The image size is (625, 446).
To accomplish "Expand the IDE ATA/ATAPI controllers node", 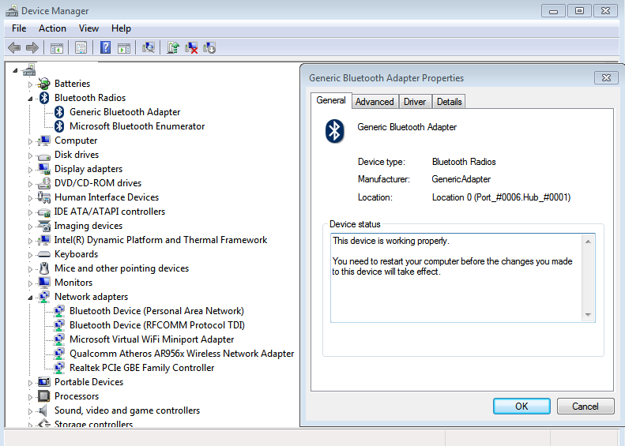I will (x=30, y=212).
